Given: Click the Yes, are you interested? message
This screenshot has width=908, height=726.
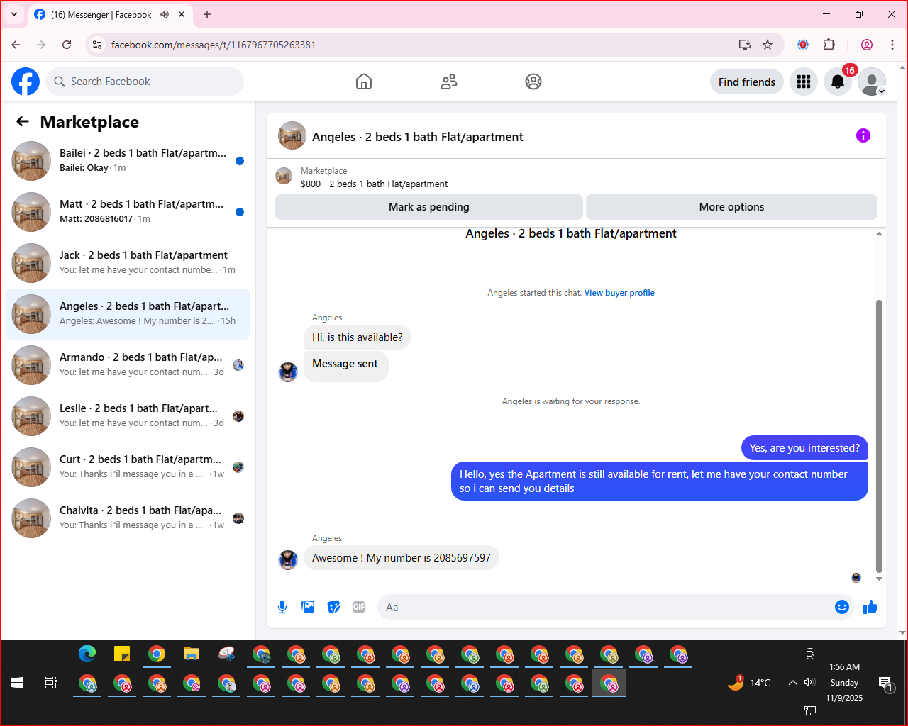Looking at the screenshot, I should [804, 448].
